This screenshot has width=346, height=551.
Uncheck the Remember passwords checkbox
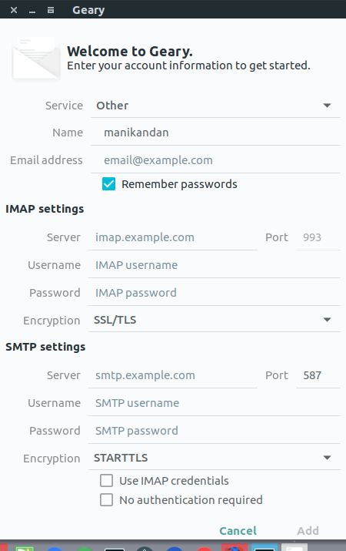[x=108, y=183]
